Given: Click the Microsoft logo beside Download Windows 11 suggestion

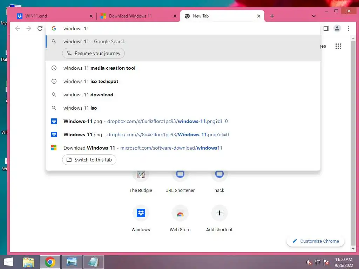Looking at the screenshot, I should coord(54,148).
